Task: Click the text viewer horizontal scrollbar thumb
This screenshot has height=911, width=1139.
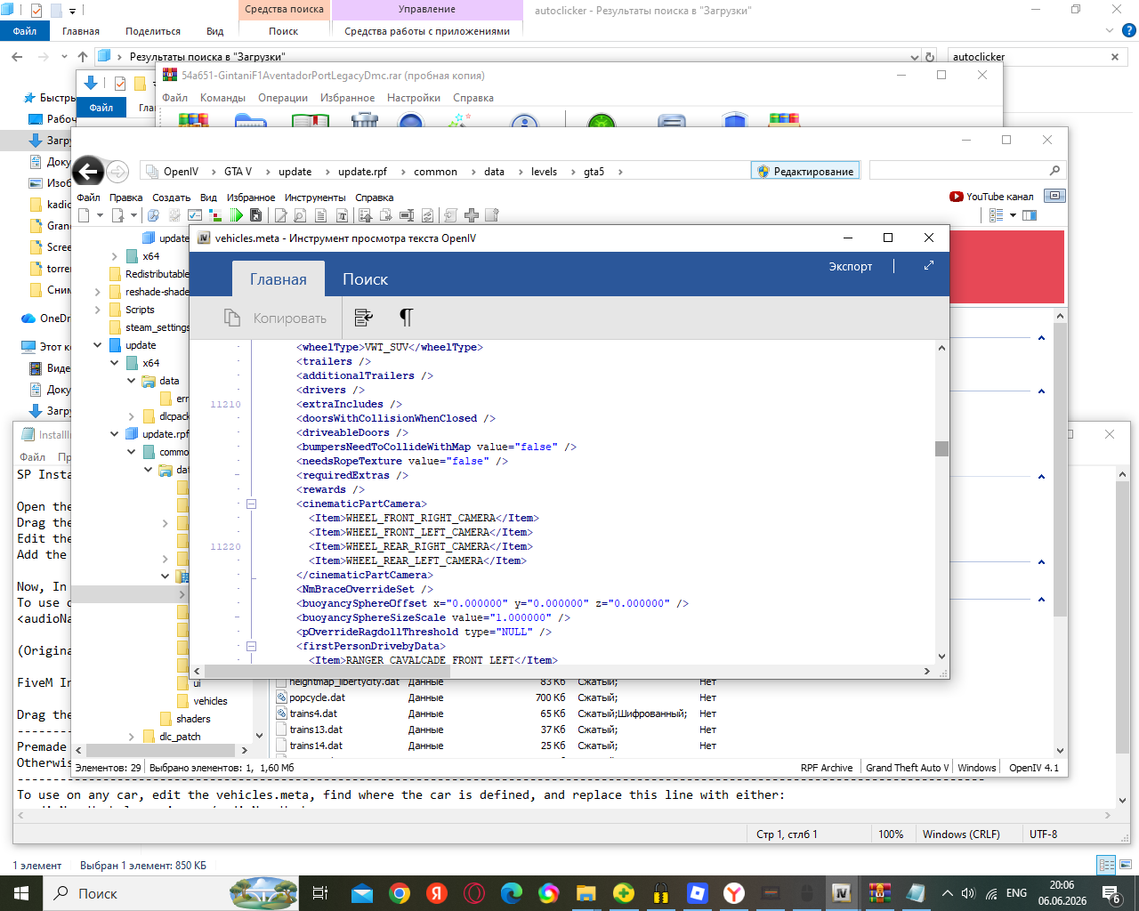Action: click(x=327, y=671)
